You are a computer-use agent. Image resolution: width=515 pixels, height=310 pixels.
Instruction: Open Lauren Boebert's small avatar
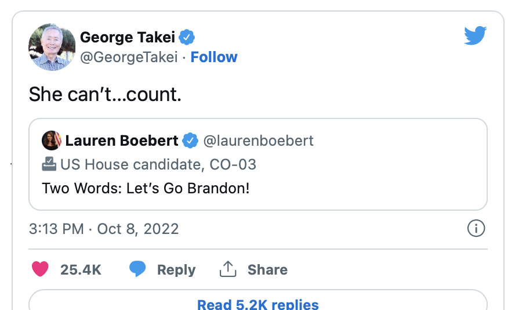coord(52,140)
